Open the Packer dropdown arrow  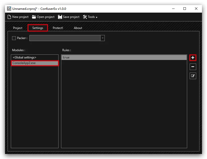pos(102,38)
